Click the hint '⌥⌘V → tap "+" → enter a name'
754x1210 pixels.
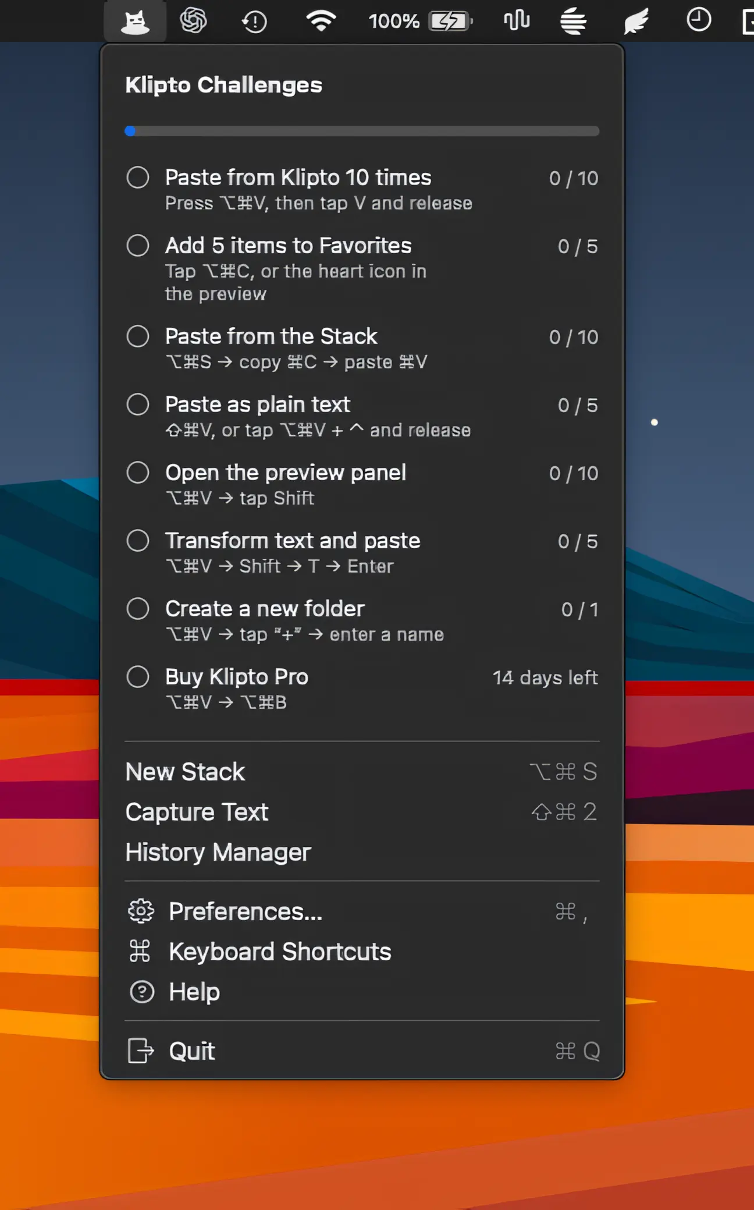pos(305,634)
